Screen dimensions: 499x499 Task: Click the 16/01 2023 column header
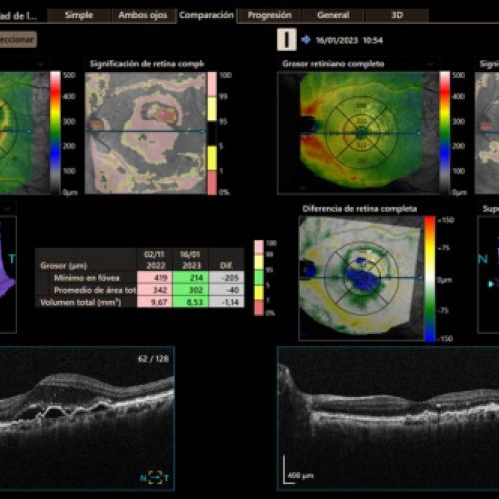click(x=191, y=260)
